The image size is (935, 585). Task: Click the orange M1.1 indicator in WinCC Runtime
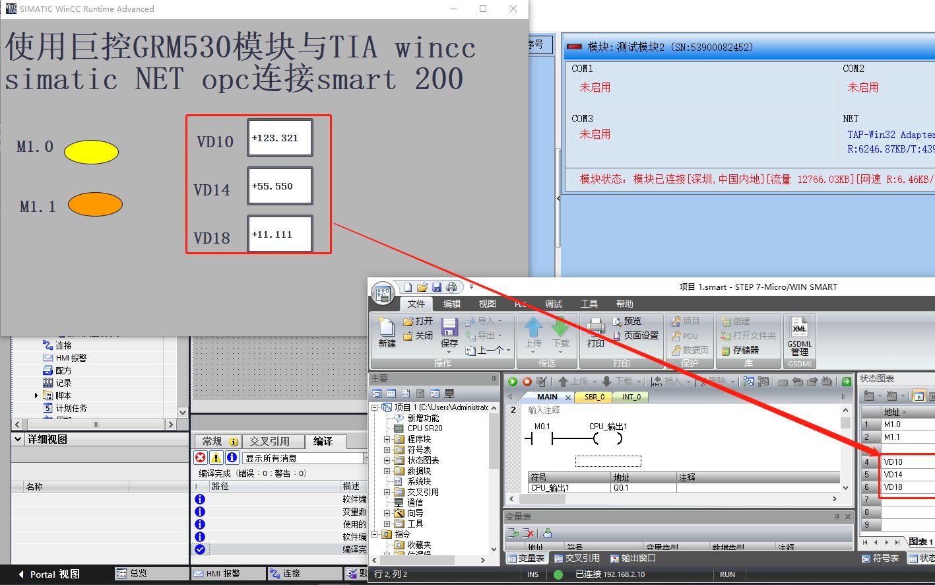click(x=95, y=204)
